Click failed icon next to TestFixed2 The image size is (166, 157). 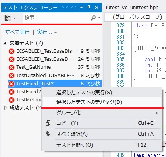point(12,92)
